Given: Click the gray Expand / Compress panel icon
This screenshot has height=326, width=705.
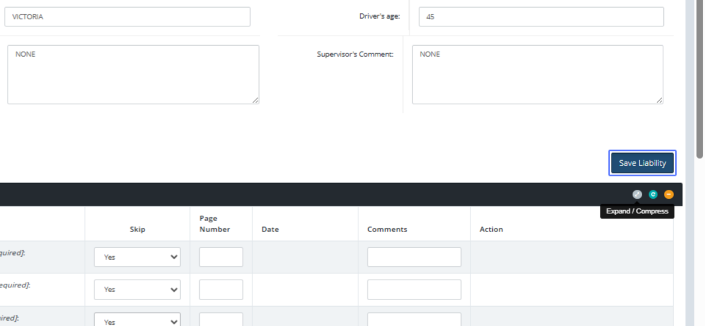Looking at the screenshot, I should pyautogui.click(x=637, y=195).
